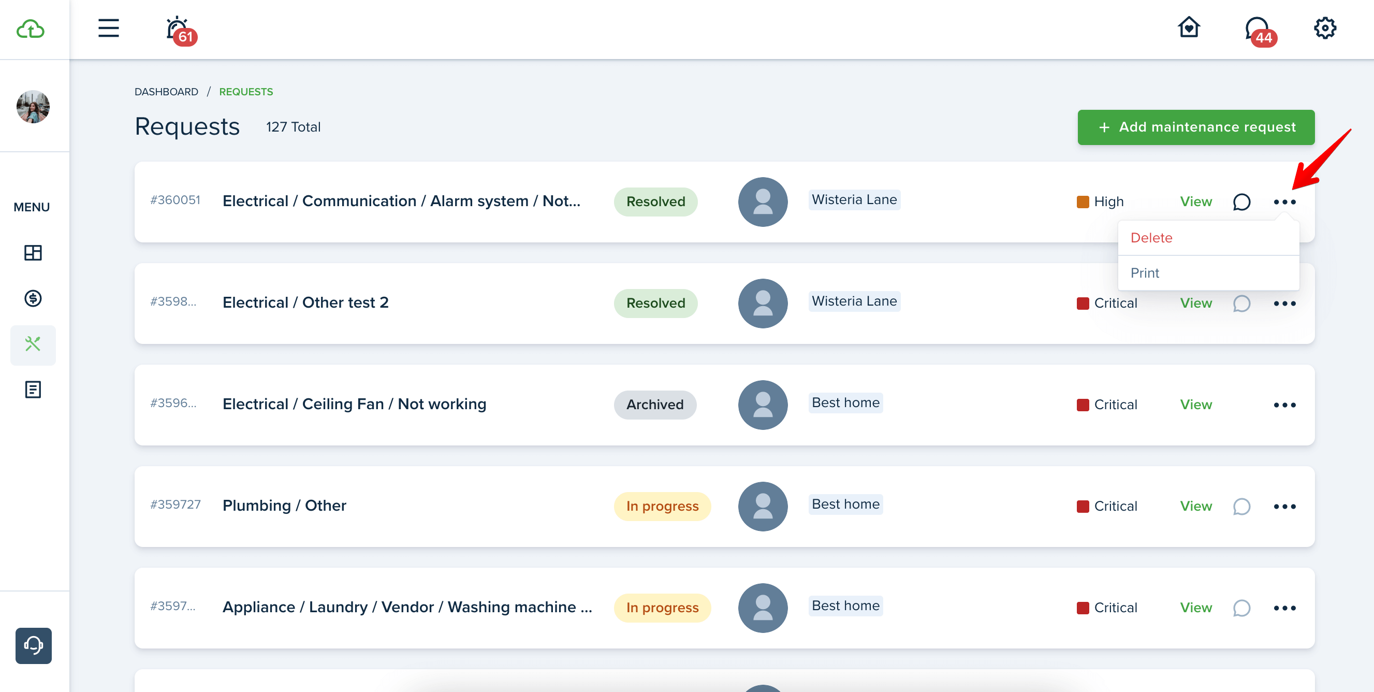Select the maintenance tools icon in sidebar

(x=33, y=344)
